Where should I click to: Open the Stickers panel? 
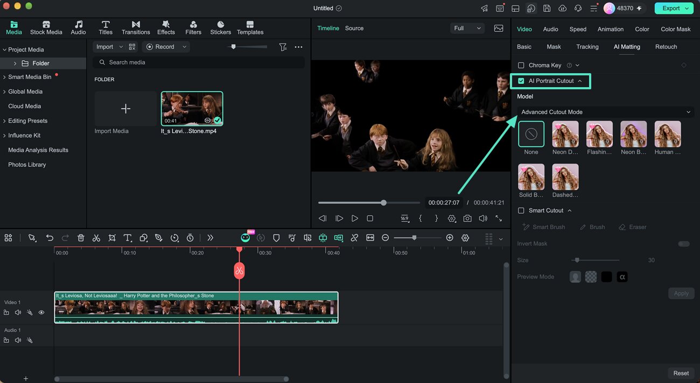click(221, 28)
